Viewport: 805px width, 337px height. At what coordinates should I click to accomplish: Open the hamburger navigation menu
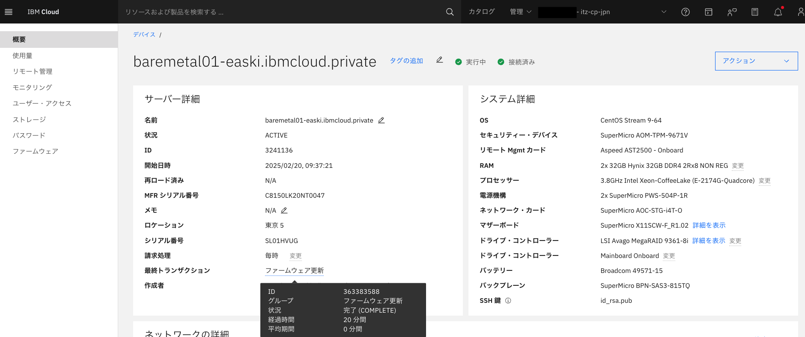tap(9, 12)
